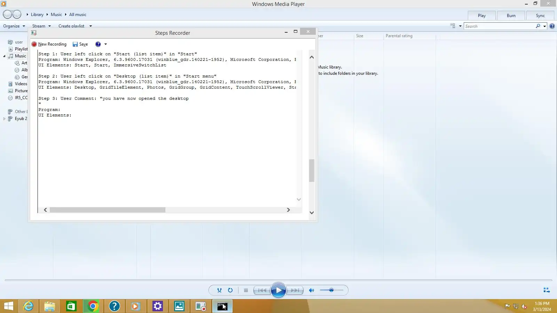Select Playlists in the navigation pane
557x313 pixels.
point(21,49)
